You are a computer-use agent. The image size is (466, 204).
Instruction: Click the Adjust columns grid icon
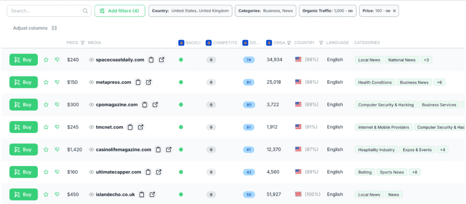click(x=54, y=28)
